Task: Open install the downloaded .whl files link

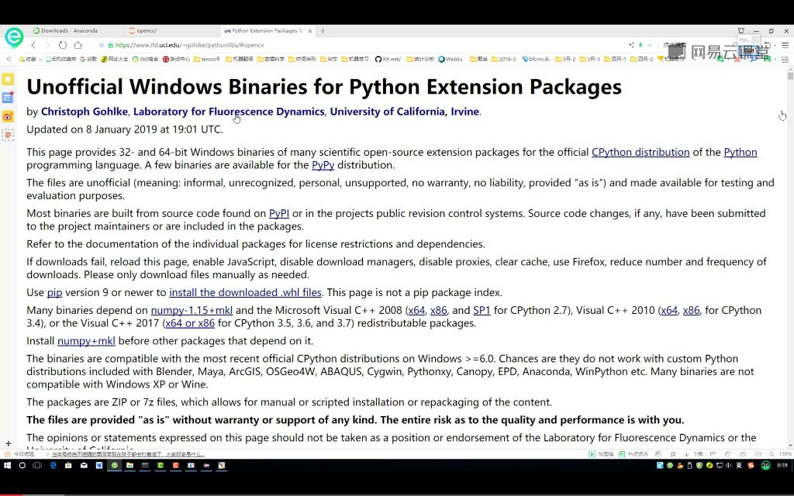Action: coord(245,292)
